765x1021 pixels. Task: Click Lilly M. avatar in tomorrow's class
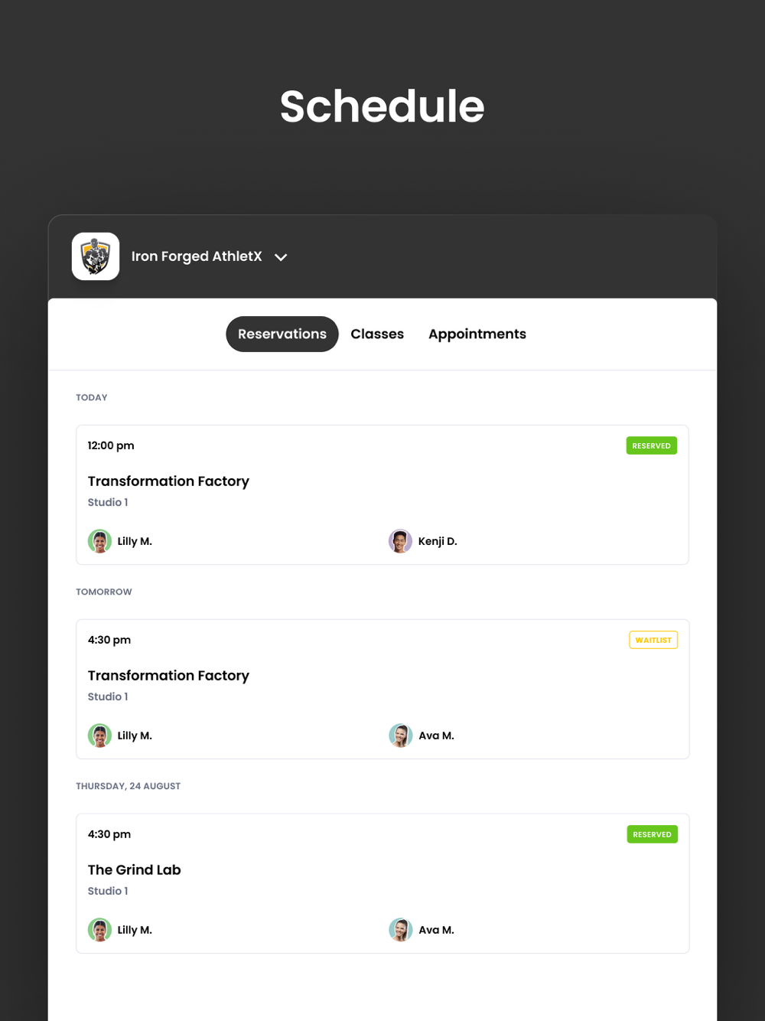click(x=99, y=736)
